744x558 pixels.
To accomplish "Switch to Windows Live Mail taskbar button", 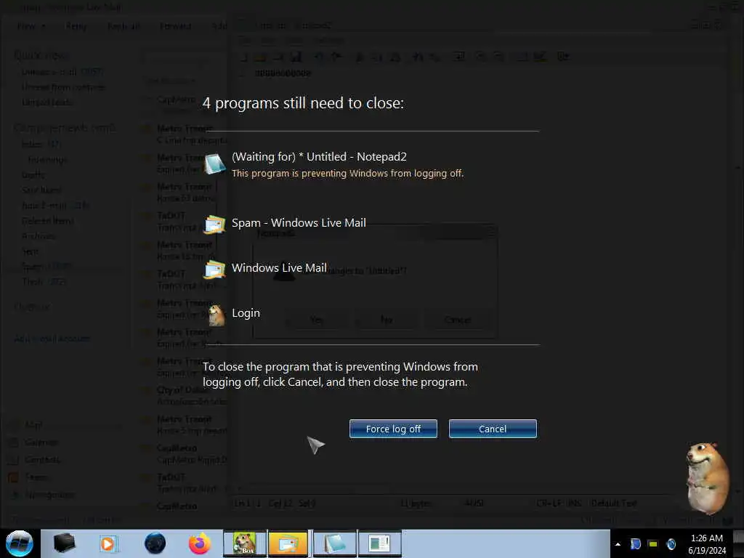I will (x=288, y=543).
